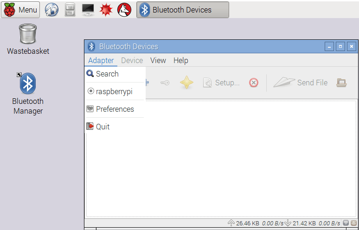Open the Device menu
Viewport: 359px width, 230px height.
click(x=132, y=60)
